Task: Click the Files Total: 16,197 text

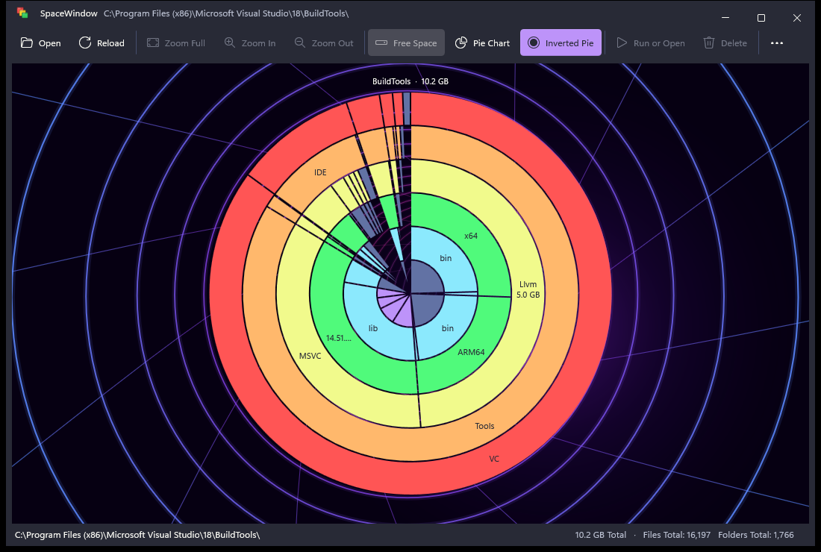Action: pos(676,535)
